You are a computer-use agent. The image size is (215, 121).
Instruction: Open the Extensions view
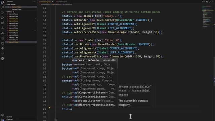click(x=2, y=23)
